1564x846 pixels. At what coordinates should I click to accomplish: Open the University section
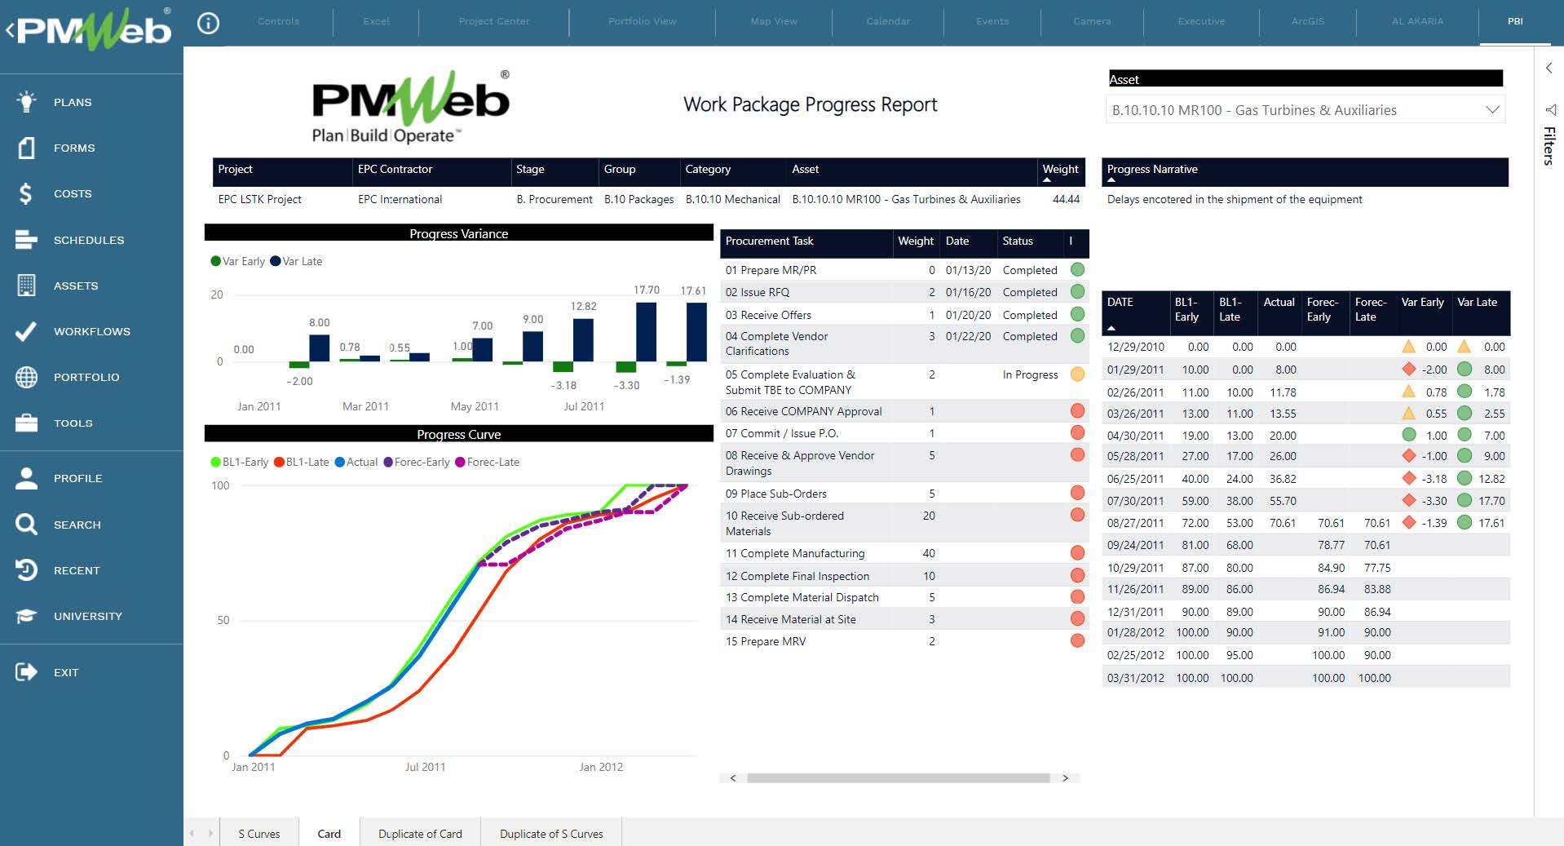[x=25, y=616]
